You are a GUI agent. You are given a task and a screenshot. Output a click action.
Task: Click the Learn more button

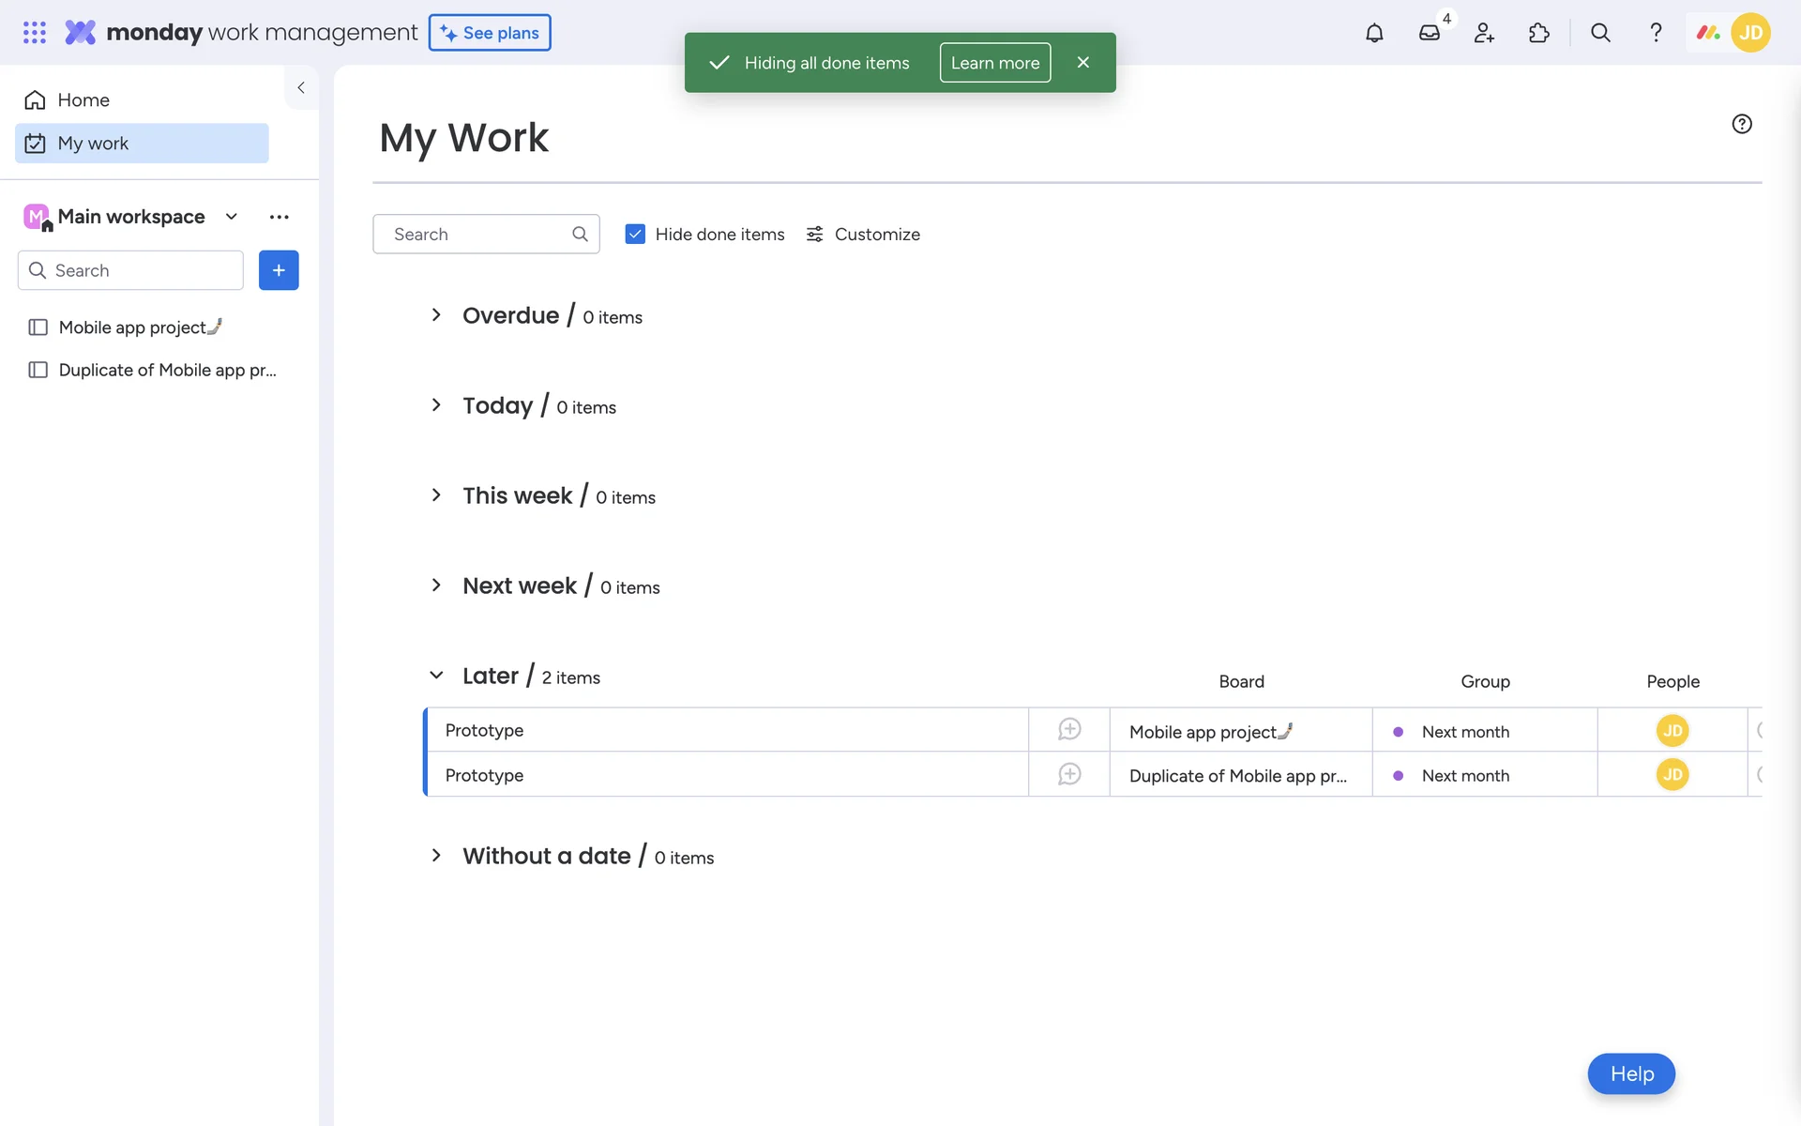[994, 63]
